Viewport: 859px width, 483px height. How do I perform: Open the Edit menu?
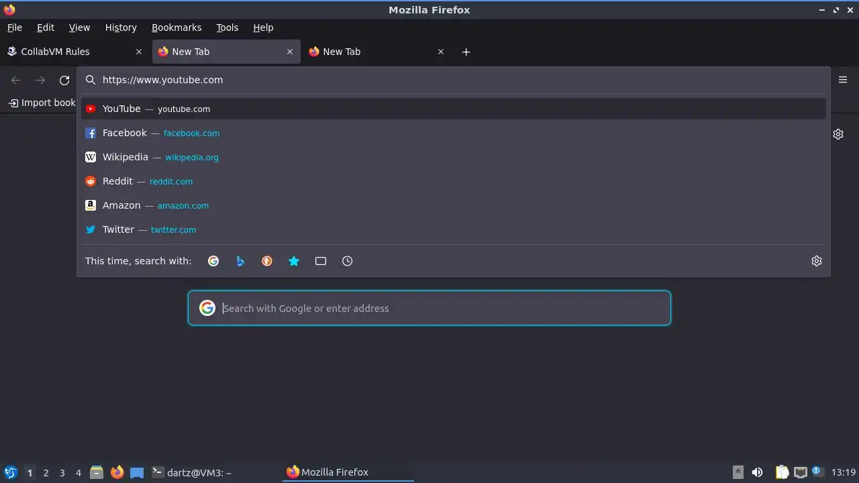click(x=46, y=28)
